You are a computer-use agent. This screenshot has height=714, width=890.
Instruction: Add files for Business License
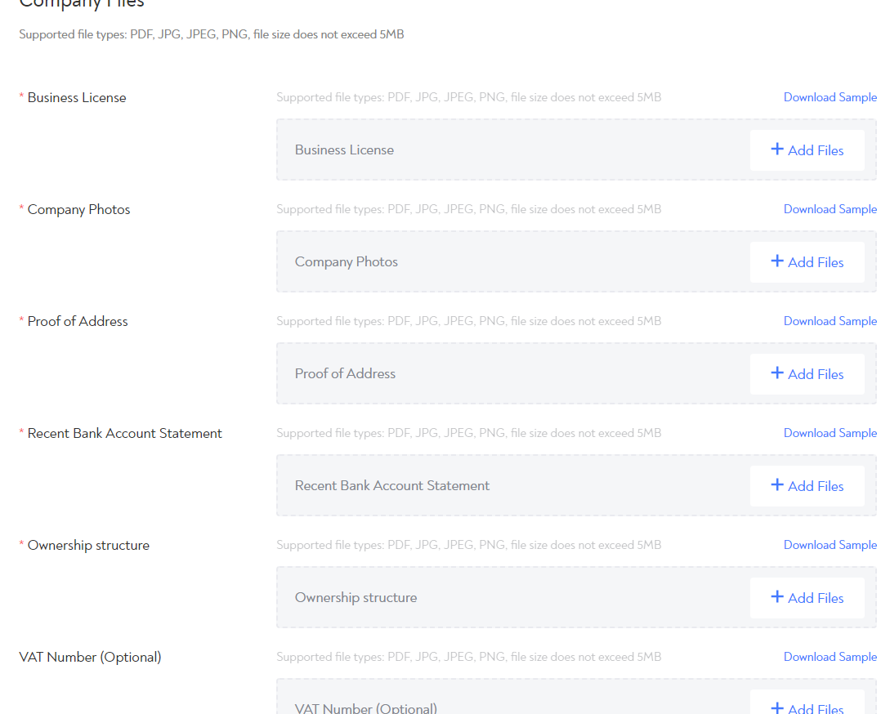(x=807, y=150)
